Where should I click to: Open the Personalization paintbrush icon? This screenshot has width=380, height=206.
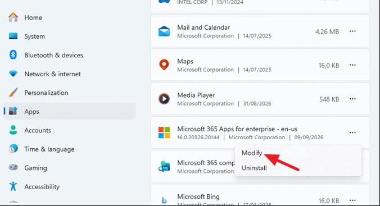coord(13,93)
